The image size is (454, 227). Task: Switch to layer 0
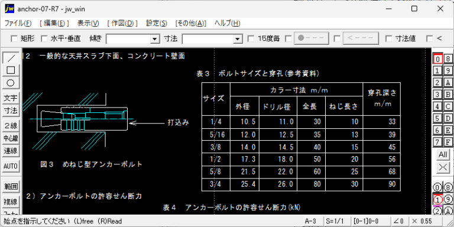point(437,59)
